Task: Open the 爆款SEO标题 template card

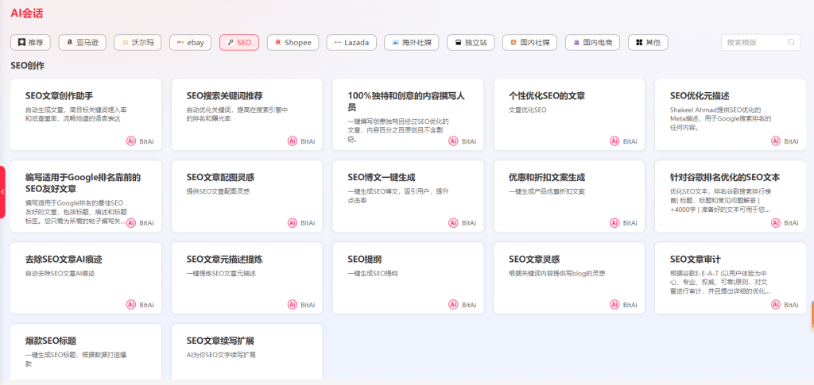Action: click(86, 351)
